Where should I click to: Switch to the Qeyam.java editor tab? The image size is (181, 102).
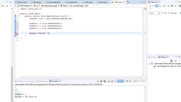coord(21,2)
